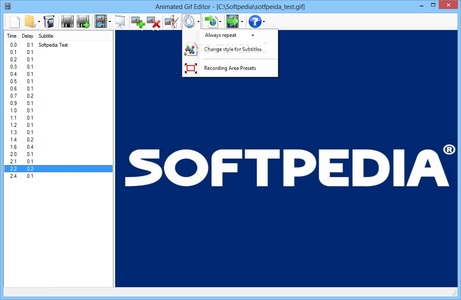Delete the frame with the red X icon
This screenshot has width=461, height=300.
click(x=154, y=22)
